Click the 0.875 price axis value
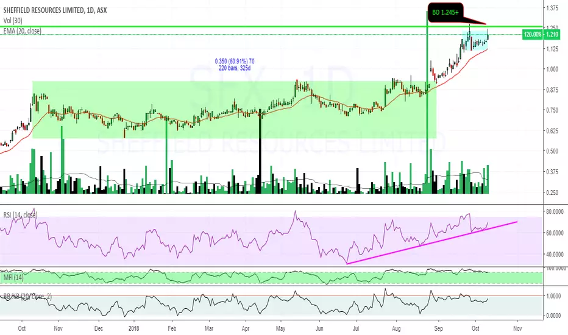568x335 pixels. (552, 90)
